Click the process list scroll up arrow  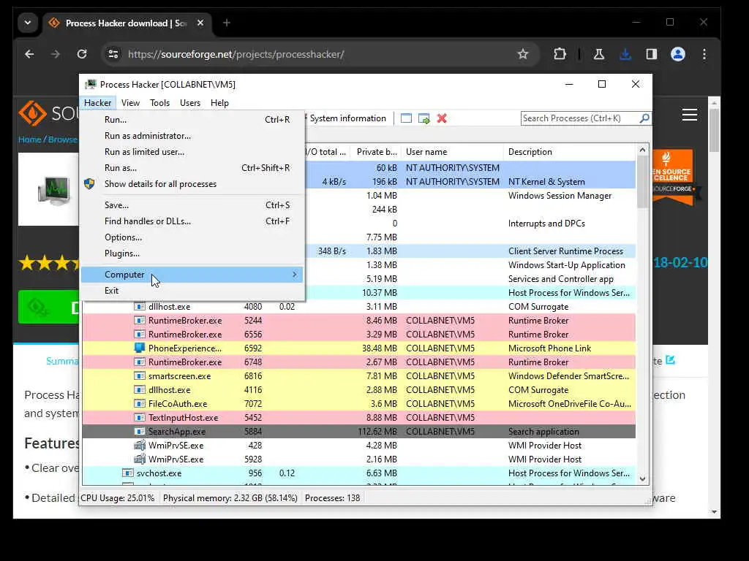(x=642, y=150)
